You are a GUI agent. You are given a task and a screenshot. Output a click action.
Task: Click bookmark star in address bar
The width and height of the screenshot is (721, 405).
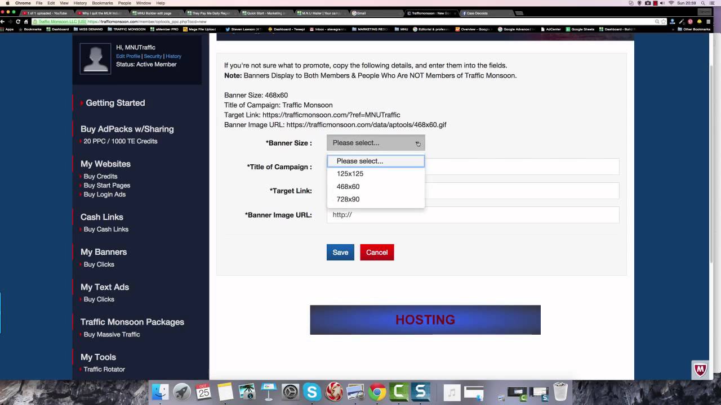(664, 21)
